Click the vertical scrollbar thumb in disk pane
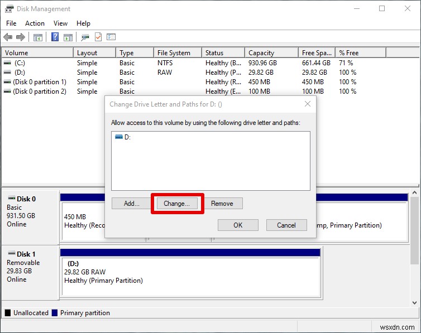Screen dimensions: 421x333 414,230
